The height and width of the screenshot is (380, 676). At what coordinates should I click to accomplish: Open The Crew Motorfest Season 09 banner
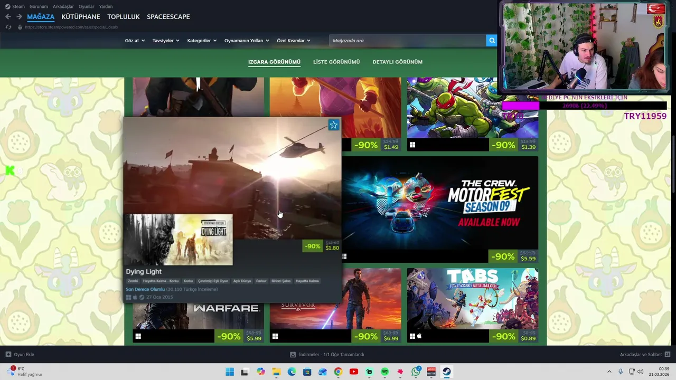click(x=440, y=210)
